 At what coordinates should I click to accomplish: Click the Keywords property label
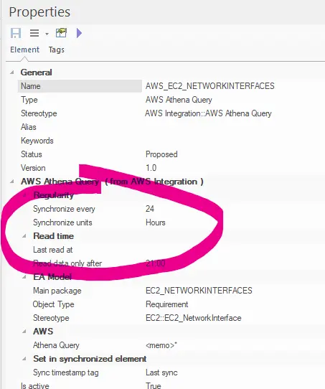point(37,141)
